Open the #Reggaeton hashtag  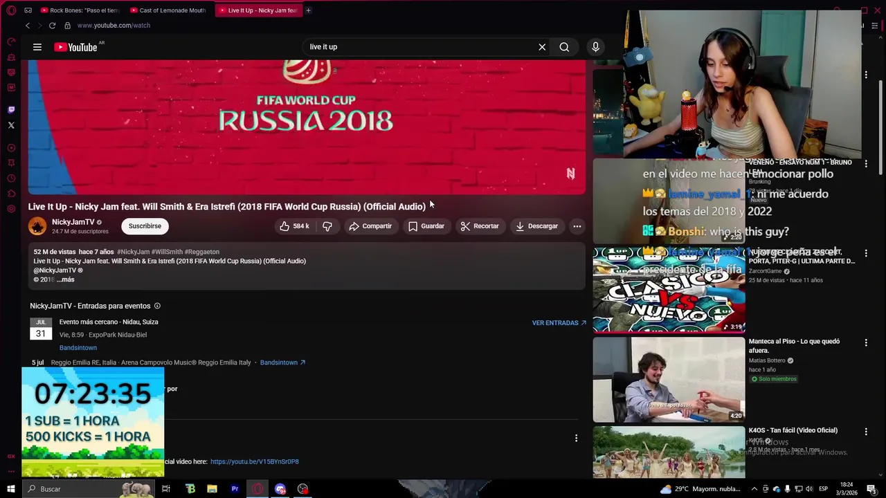point(202,252)
